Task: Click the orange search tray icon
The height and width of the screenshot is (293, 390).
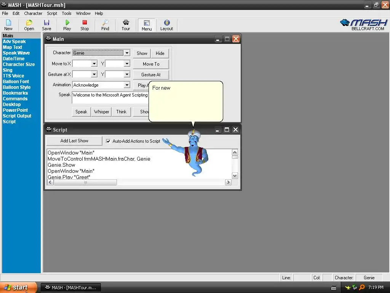Action: click(362, 287)
